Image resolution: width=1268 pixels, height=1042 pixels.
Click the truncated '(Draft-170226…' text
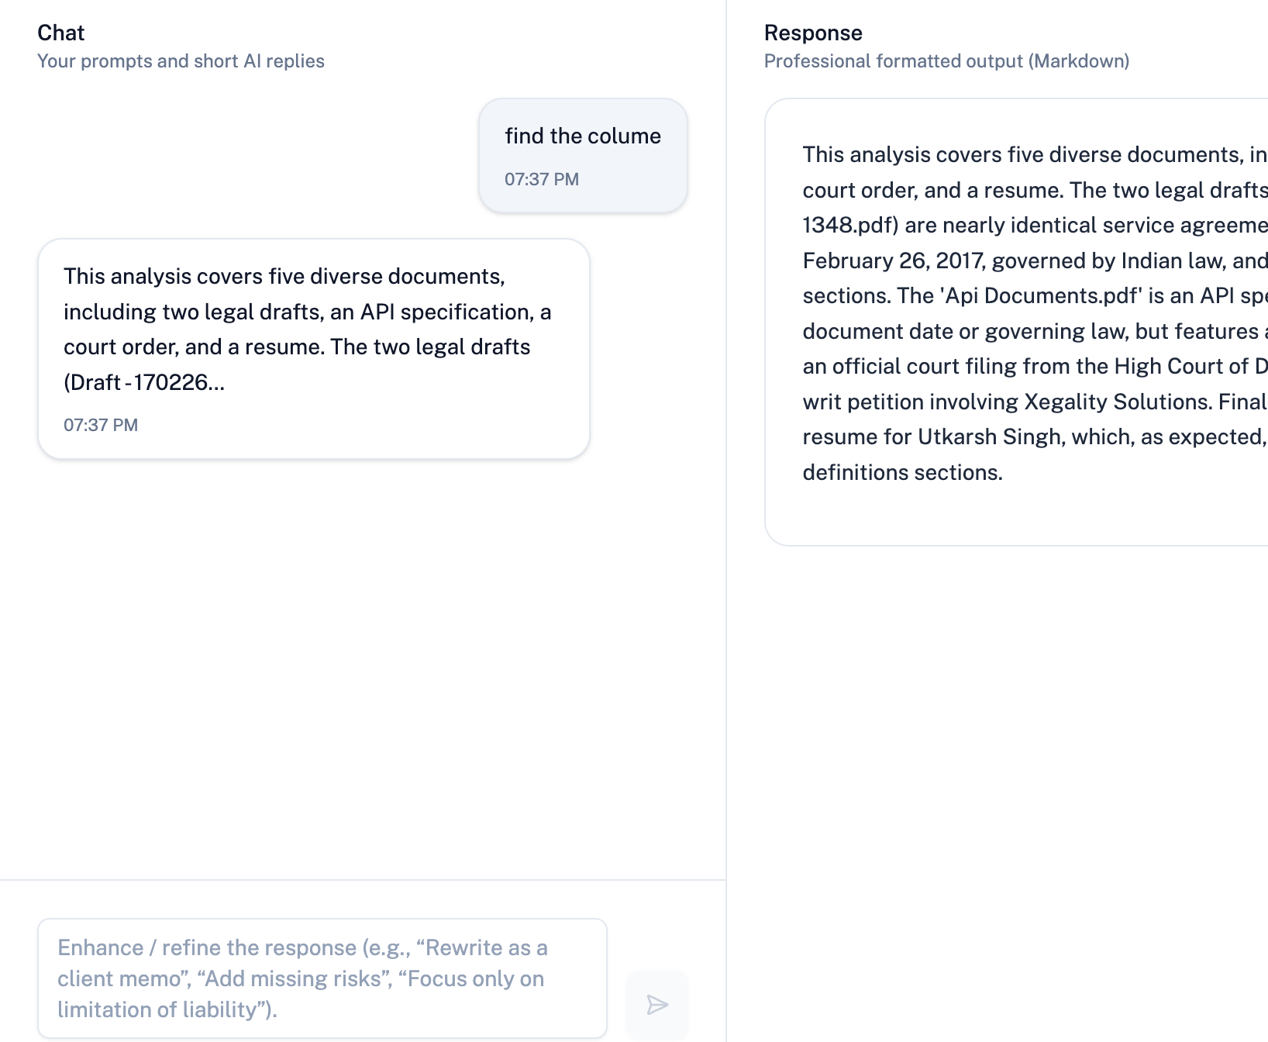(x=144, y=382)
